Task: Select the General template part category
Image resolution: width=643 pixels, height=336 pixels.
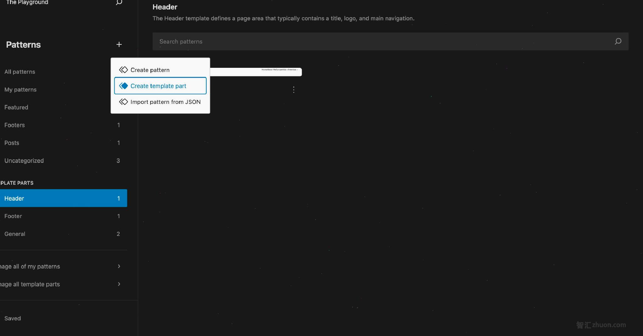Action: click(x=63, y=234)
